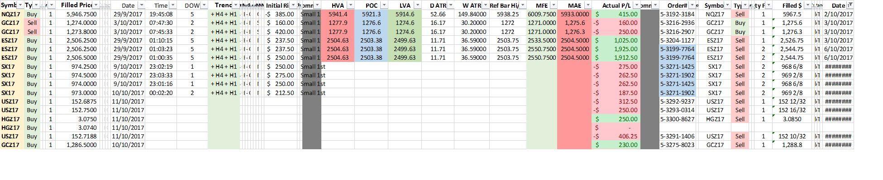This screenshot has width=883, height=180.
Task: Select the Filled $ cell 152 16/32
Action: pyautogui.click(x=792, y=110)
